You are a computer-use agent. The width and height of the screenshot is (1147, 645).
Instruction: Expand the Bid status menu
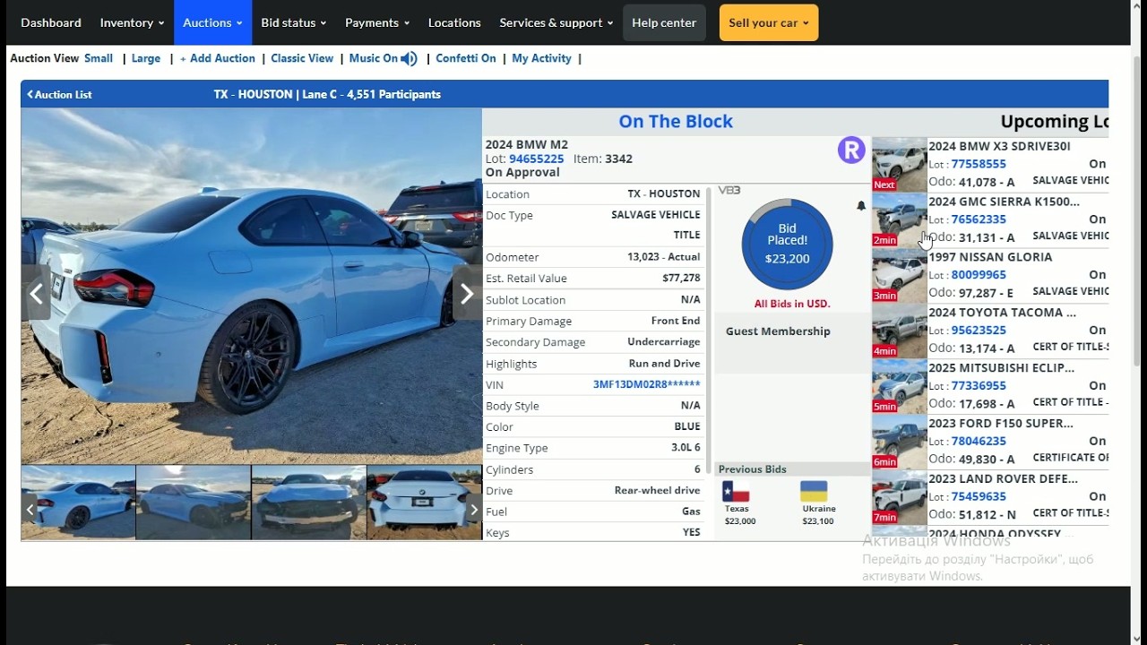293,22
